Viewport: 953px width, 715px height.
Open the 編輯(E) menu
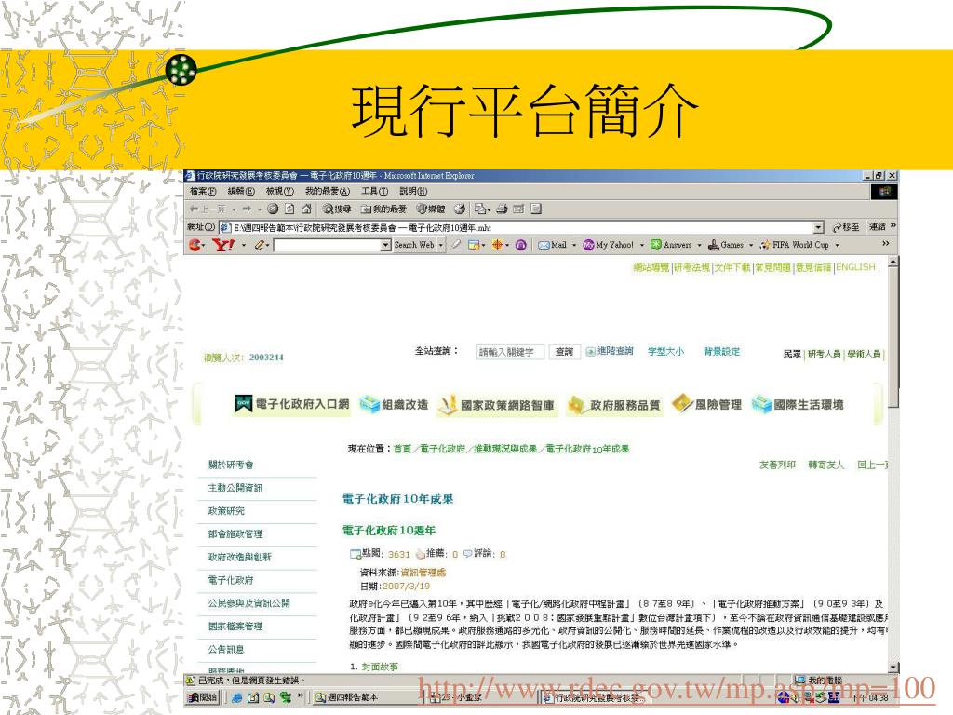[241, 192]
